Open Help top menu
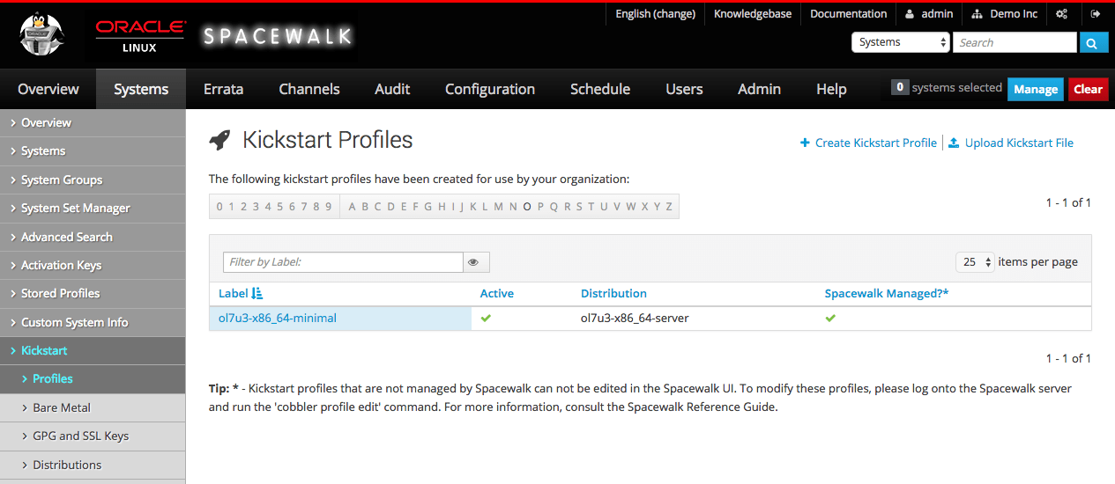Screen dimensions: 1115x484 [831, 89]
